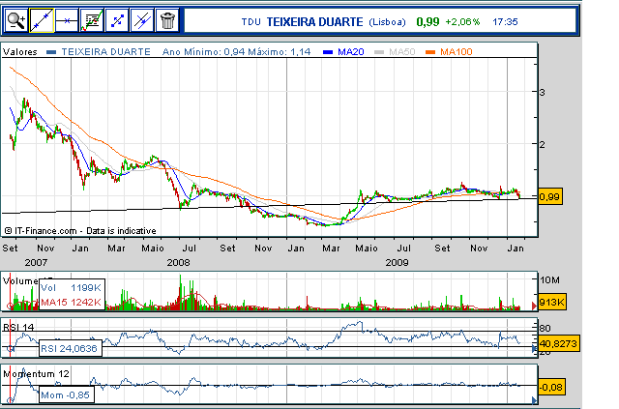Click the zoom magnifier tool
The image size is (619, 409).
16,19
